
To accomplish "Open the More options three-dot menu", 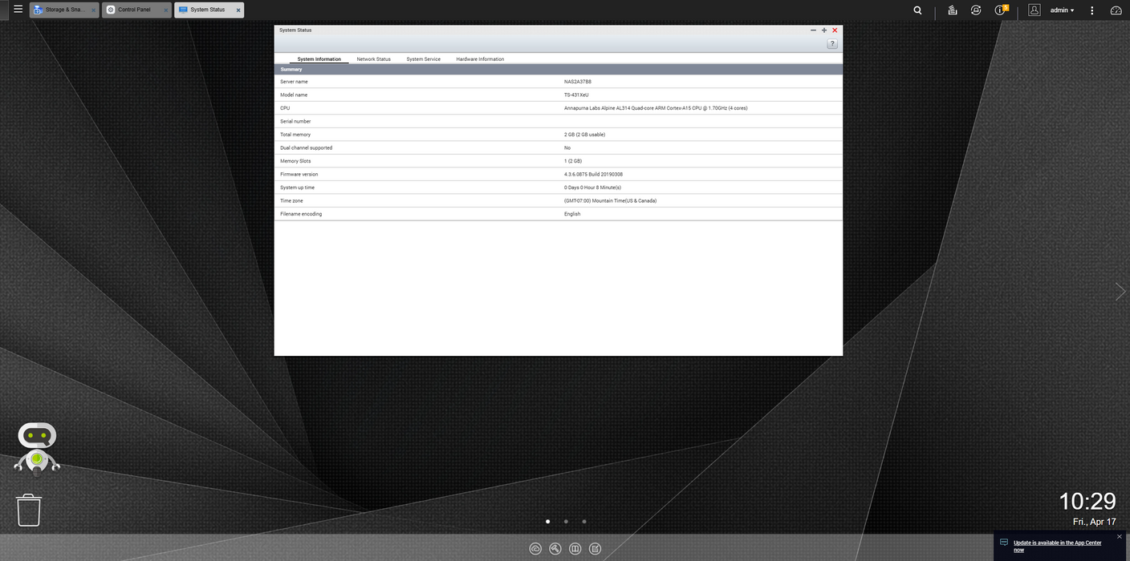I will pyautogui.click(x=1091, y=10).
